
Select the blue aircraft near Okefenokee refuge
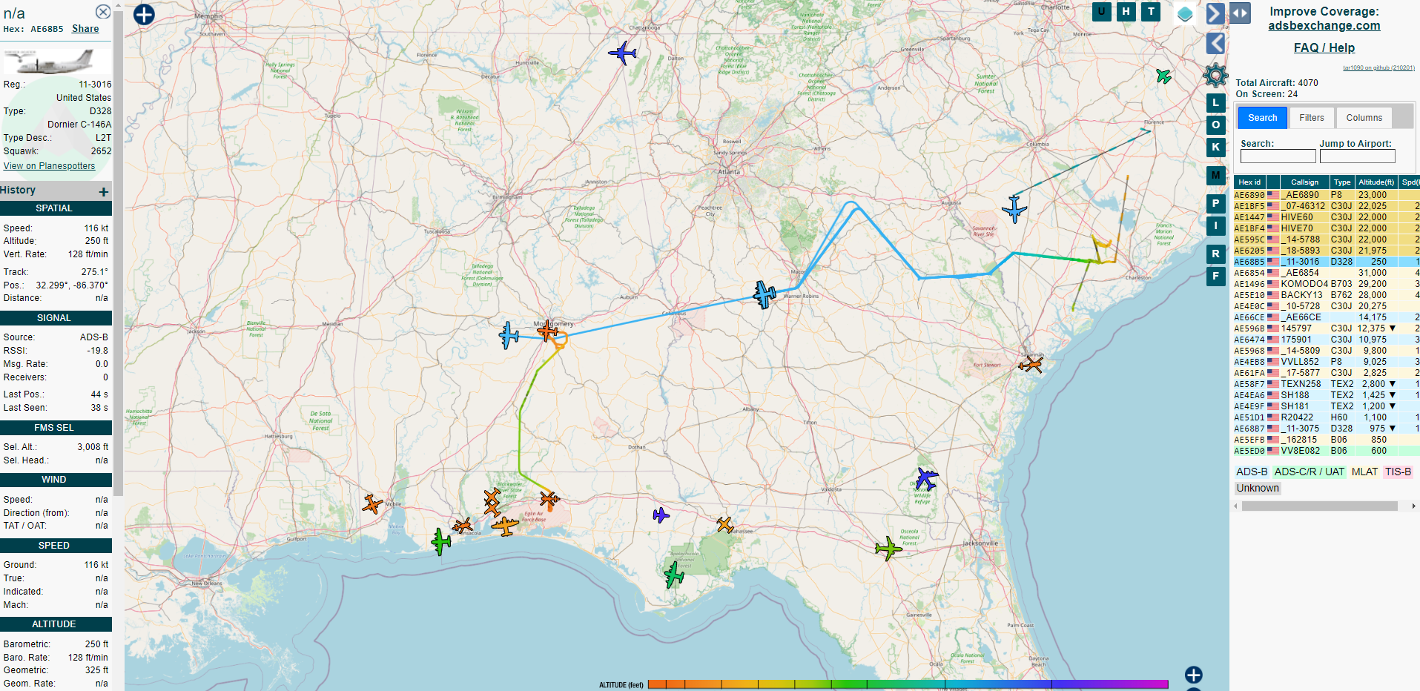click(x=925, y=478)
